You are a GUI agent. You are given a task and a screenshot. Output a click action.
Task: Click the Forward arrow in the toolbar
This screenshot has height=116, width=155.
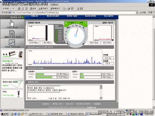click(13, 9)
